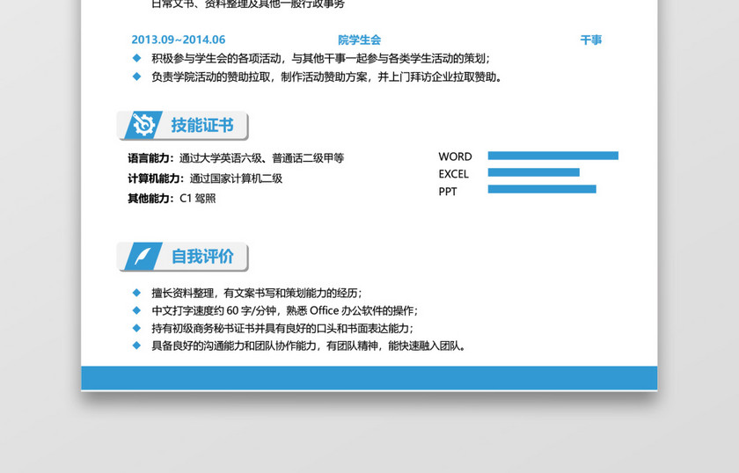Click the WORD skill level bar

click(552, 156)
